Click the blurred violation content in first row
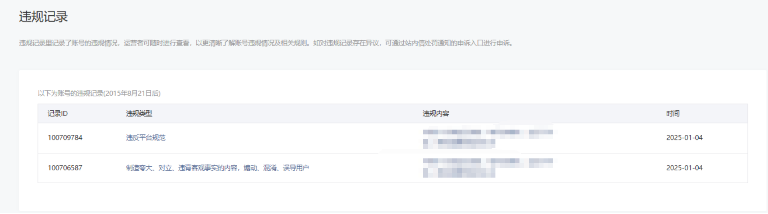768x214 pixels. pyautogui.click(x=488, y=137)
